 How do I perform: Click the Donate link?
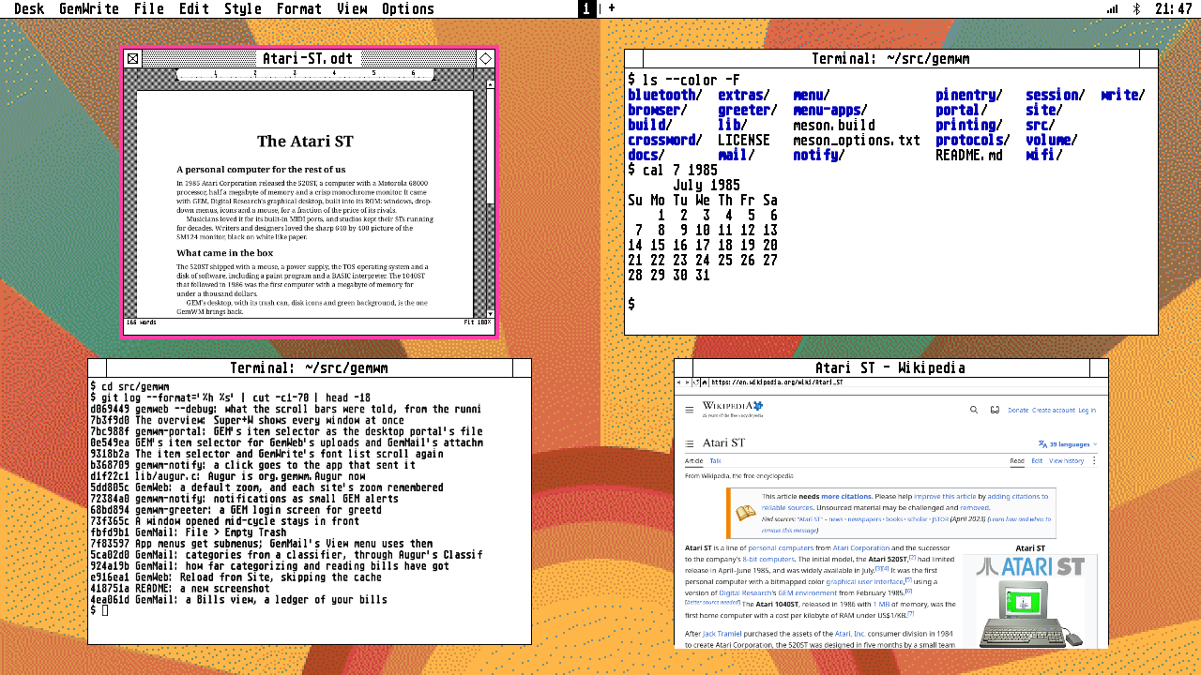point(1018,411)
